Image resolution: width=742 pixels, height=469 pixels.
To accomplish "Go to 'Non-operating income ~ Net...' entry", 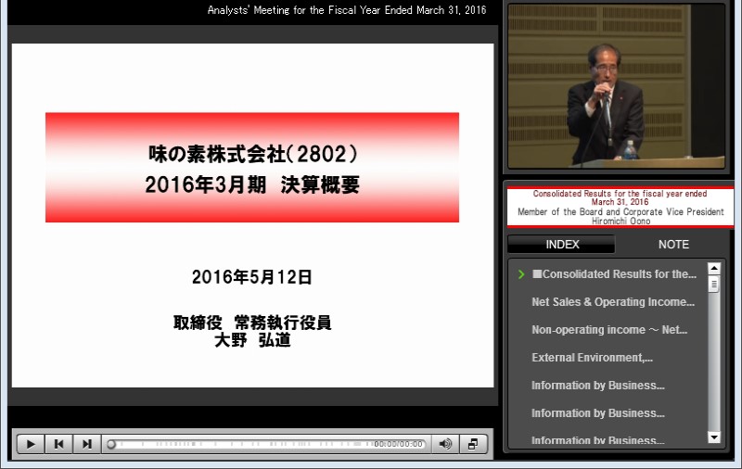I will [609, 330].
